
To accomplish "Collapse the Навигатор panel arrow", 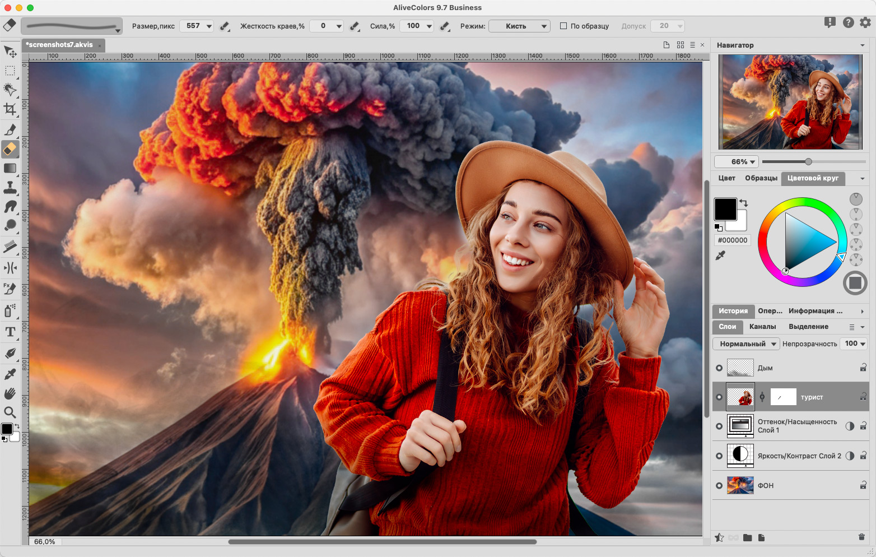I will click(863, 45).
